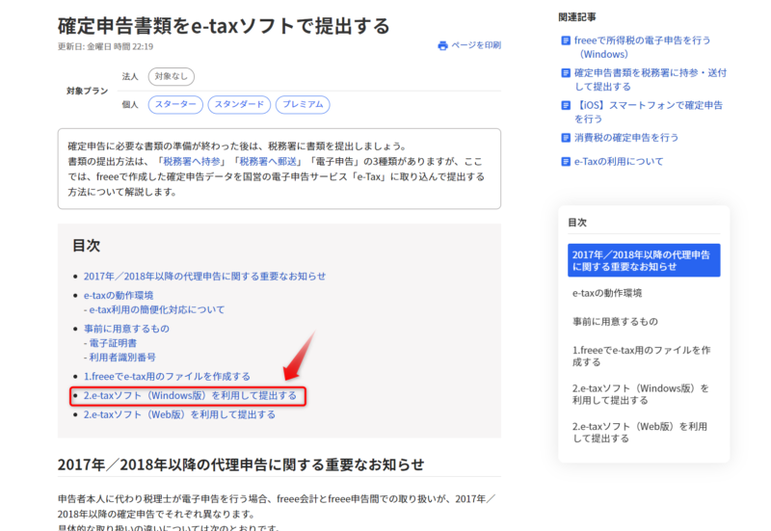Open 2.e-taxソフト（Web版）を利用して提出する in main contents
The height and width of the screenshot is (531, 771).
click(x=179, y=415)
